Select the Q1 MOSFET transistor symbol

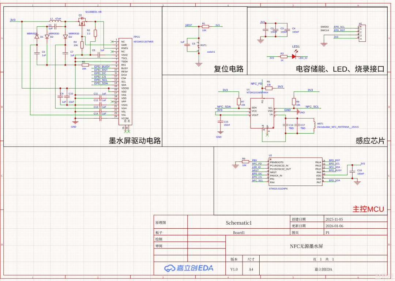(x=82, y=22)
